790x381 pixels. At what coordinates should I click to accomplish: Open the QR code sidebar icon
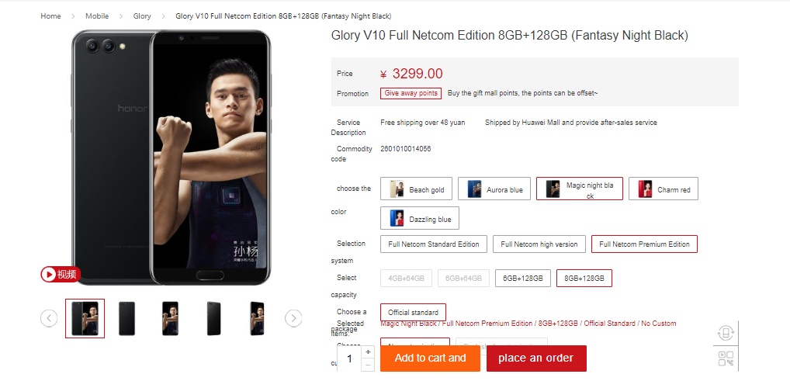click(726, 358)
